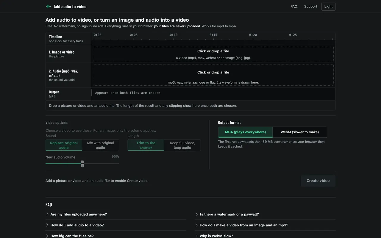This screenshot has width=381, height=238.
Task: Click 'your files are never uploaded' text
Action: 177,26
